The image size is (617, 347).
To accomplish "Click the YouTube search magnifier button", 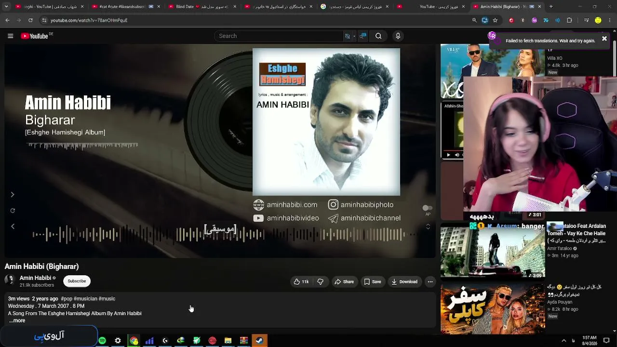I will [378, 36].
